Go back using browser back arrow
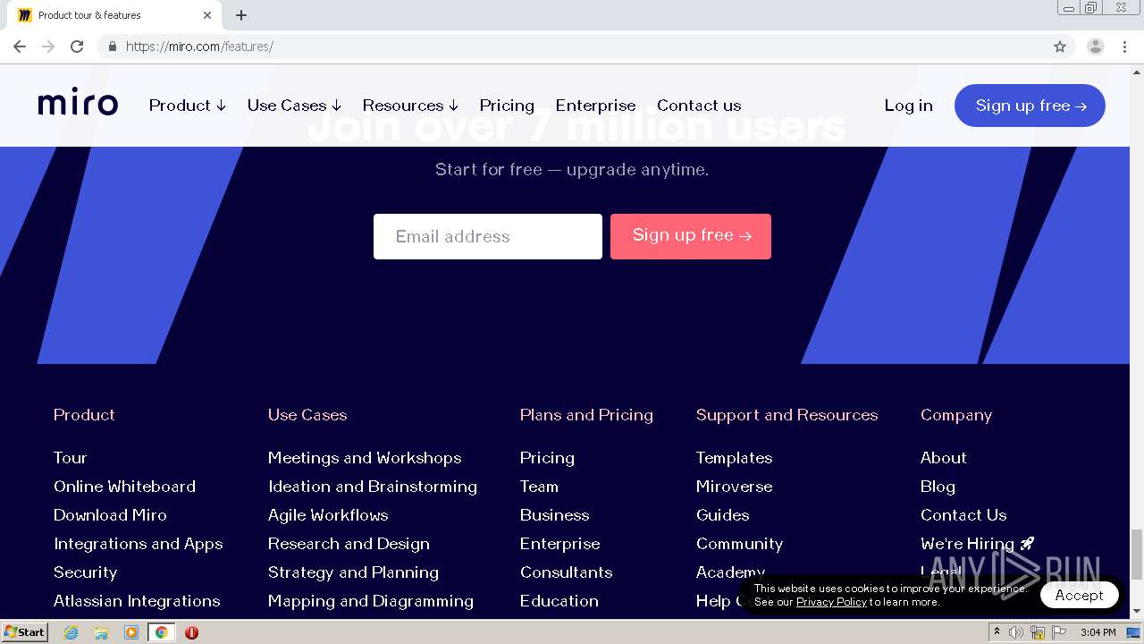The height and width of the screenshot is (644, 1144). pyautogui.click(x=20, y=47)
